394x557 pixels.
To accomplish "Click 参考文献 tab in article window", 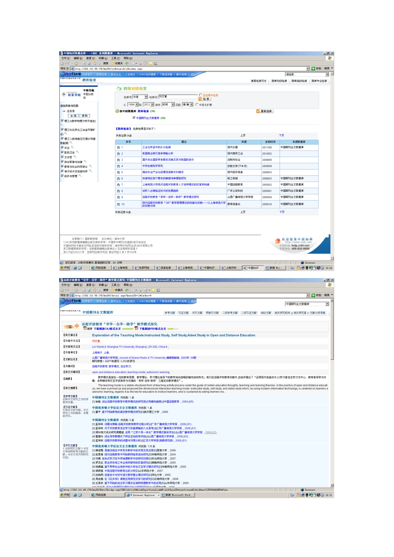I will (x=170, y=313).
